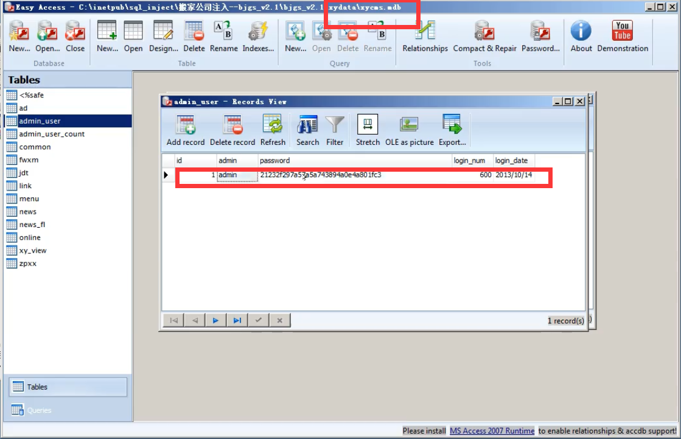Go to the next record arrow
Viewport: 681px width, 439px height.
tap(215, 320)
